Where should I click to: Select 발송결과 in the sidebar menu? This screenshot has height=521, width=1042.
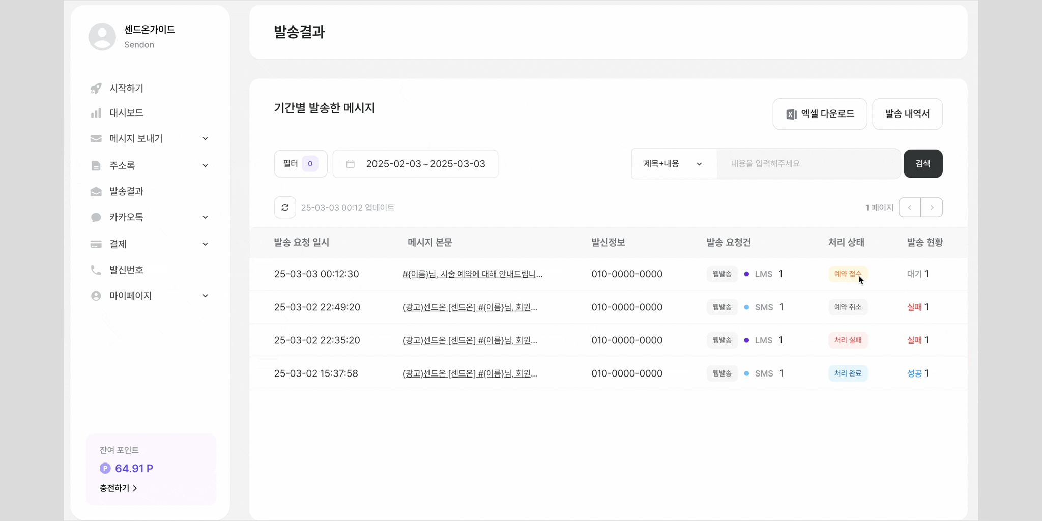point(126,191)
